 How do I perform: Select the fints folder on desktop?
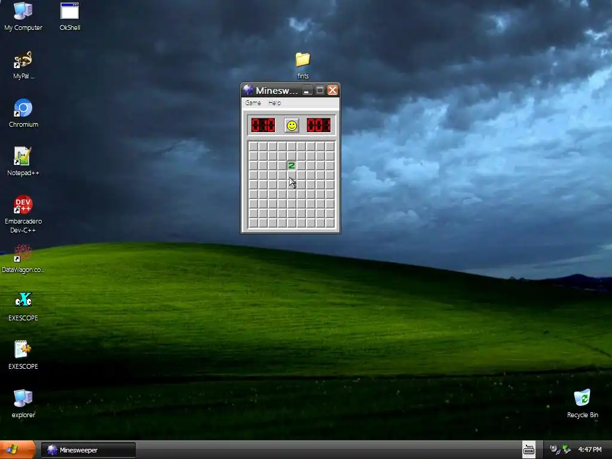point(302,66)
